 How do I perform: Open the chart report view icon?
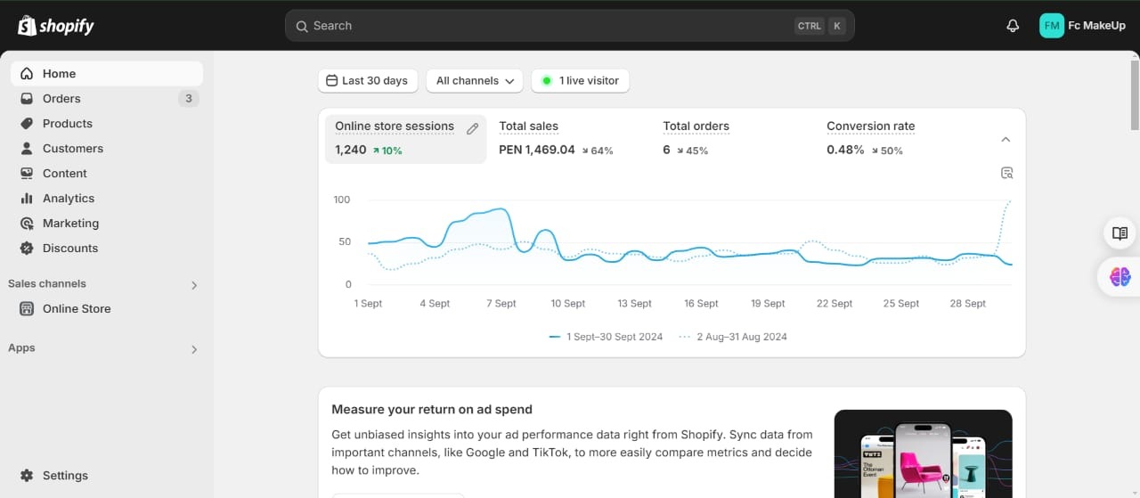pos(1006,173)
